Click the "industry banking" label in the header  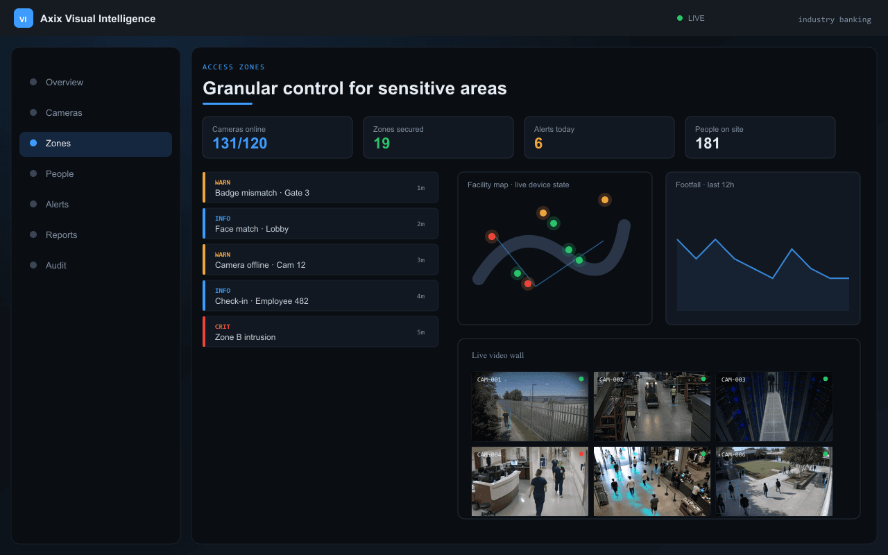(x=835, y=19)
